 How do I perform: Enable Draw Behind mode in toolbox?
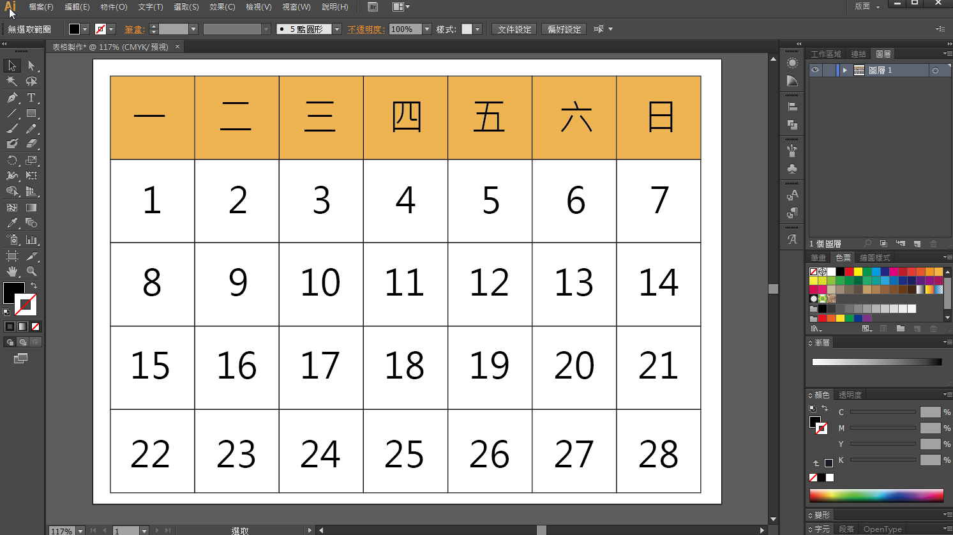22,342
